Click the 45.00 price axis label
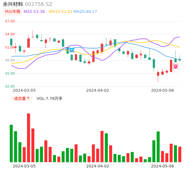Image resolution: width=193 pixels, height=170 pixels. tap(10, 73)
